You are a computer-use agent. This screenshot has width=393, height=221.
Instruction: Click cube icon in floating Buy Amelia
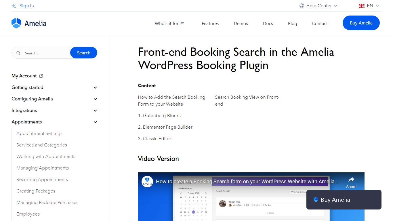[x=316, y=200]
